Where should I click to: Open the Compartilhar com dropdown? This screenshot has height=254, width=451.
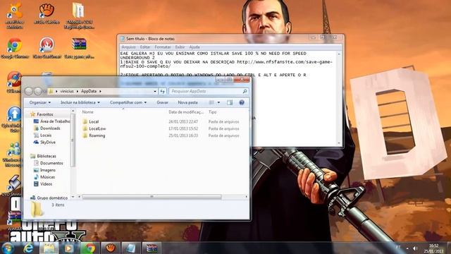[x=128, y=102]
